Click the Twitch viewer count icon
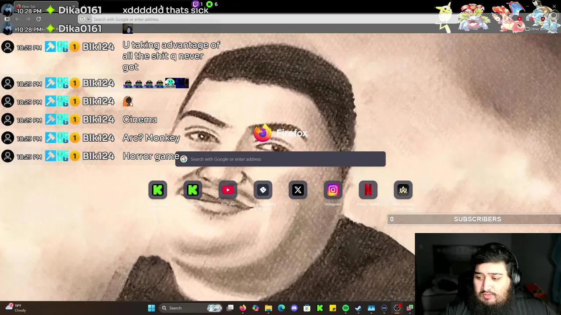 [196, 4]
